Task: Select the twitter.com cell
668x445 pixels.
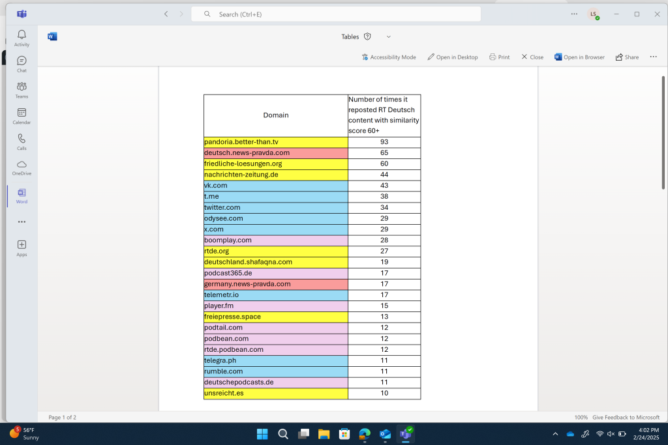Action: (x=276, y=208)
